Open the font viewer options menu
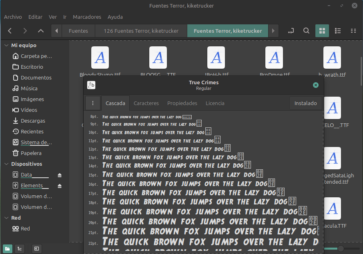Viewport: 363px width, 254px height. coord(93,103)
